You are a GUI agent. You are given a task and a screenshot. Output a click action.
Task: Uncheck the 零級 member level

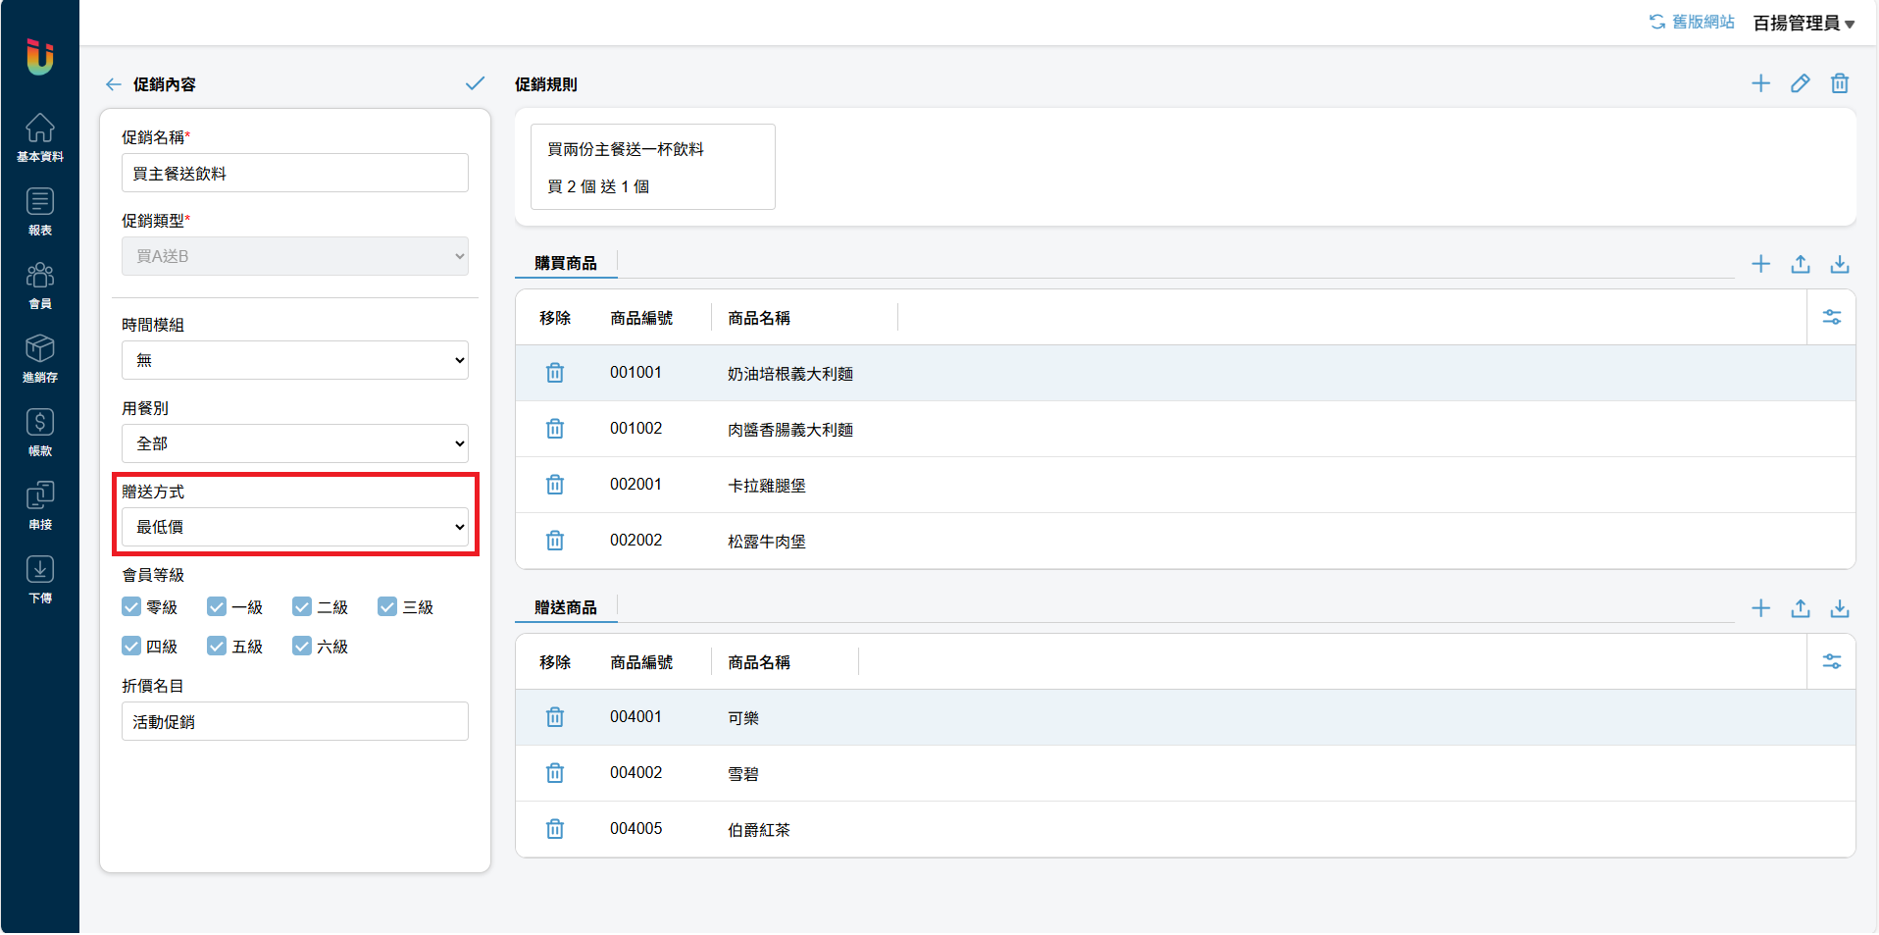click(x=131, y=607)
